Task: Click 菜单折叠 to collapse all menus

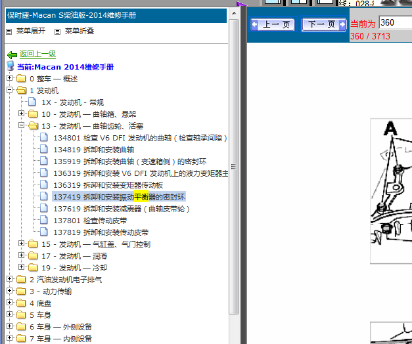Action: pos(80,31)
